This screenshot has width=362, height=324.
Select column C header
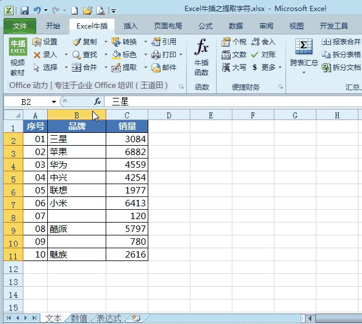[127, 115]
